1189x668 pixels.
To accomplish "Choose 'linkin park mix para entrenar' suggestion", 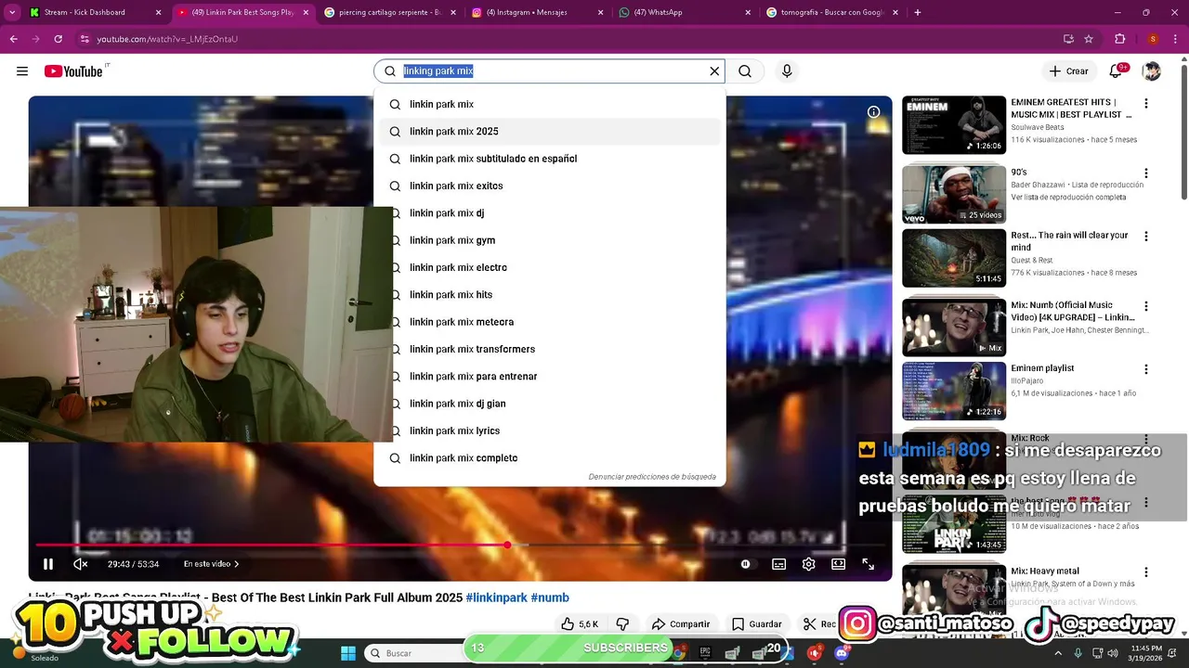I will [x=550, y=377].
